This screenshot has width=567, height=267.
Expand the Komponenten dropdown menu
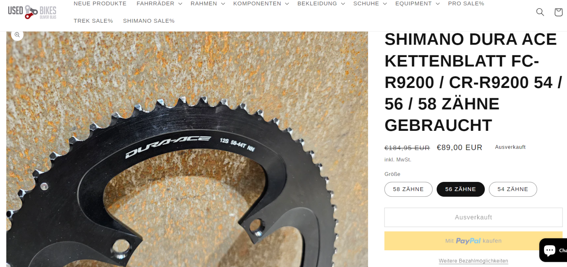[x=261, y=4]
